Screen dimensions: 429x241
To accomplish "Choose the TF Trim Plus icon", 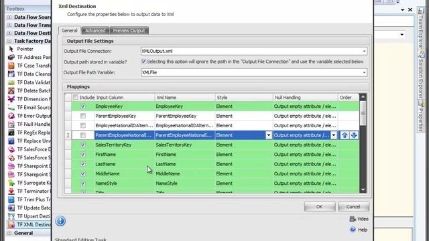I will pyautogui.click(x=11, y=199).
